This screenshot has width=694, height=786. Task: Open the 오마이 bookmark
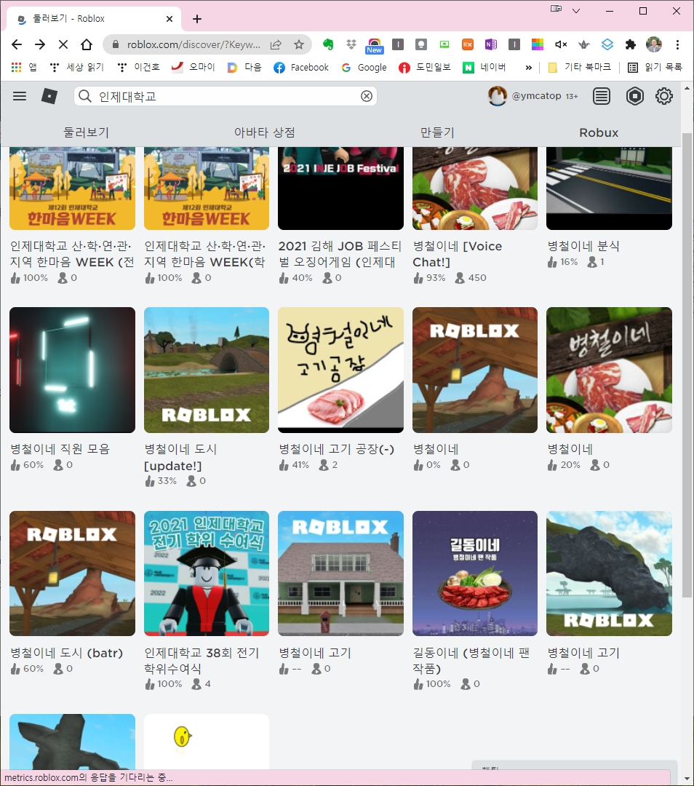193,67
